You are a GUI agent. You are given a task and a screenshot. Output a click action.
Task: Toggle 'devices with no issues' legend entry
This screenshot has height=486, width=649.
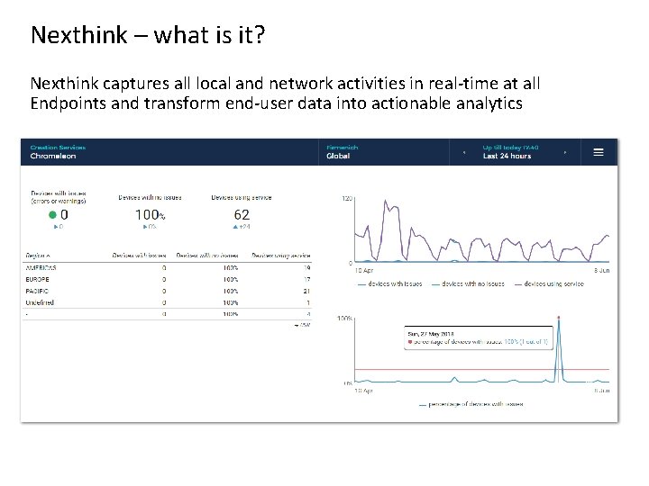pos(468,283)
